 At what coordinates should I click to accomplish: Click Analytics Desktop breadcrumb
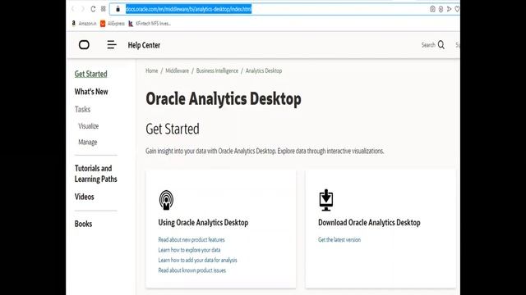point(264,70)
